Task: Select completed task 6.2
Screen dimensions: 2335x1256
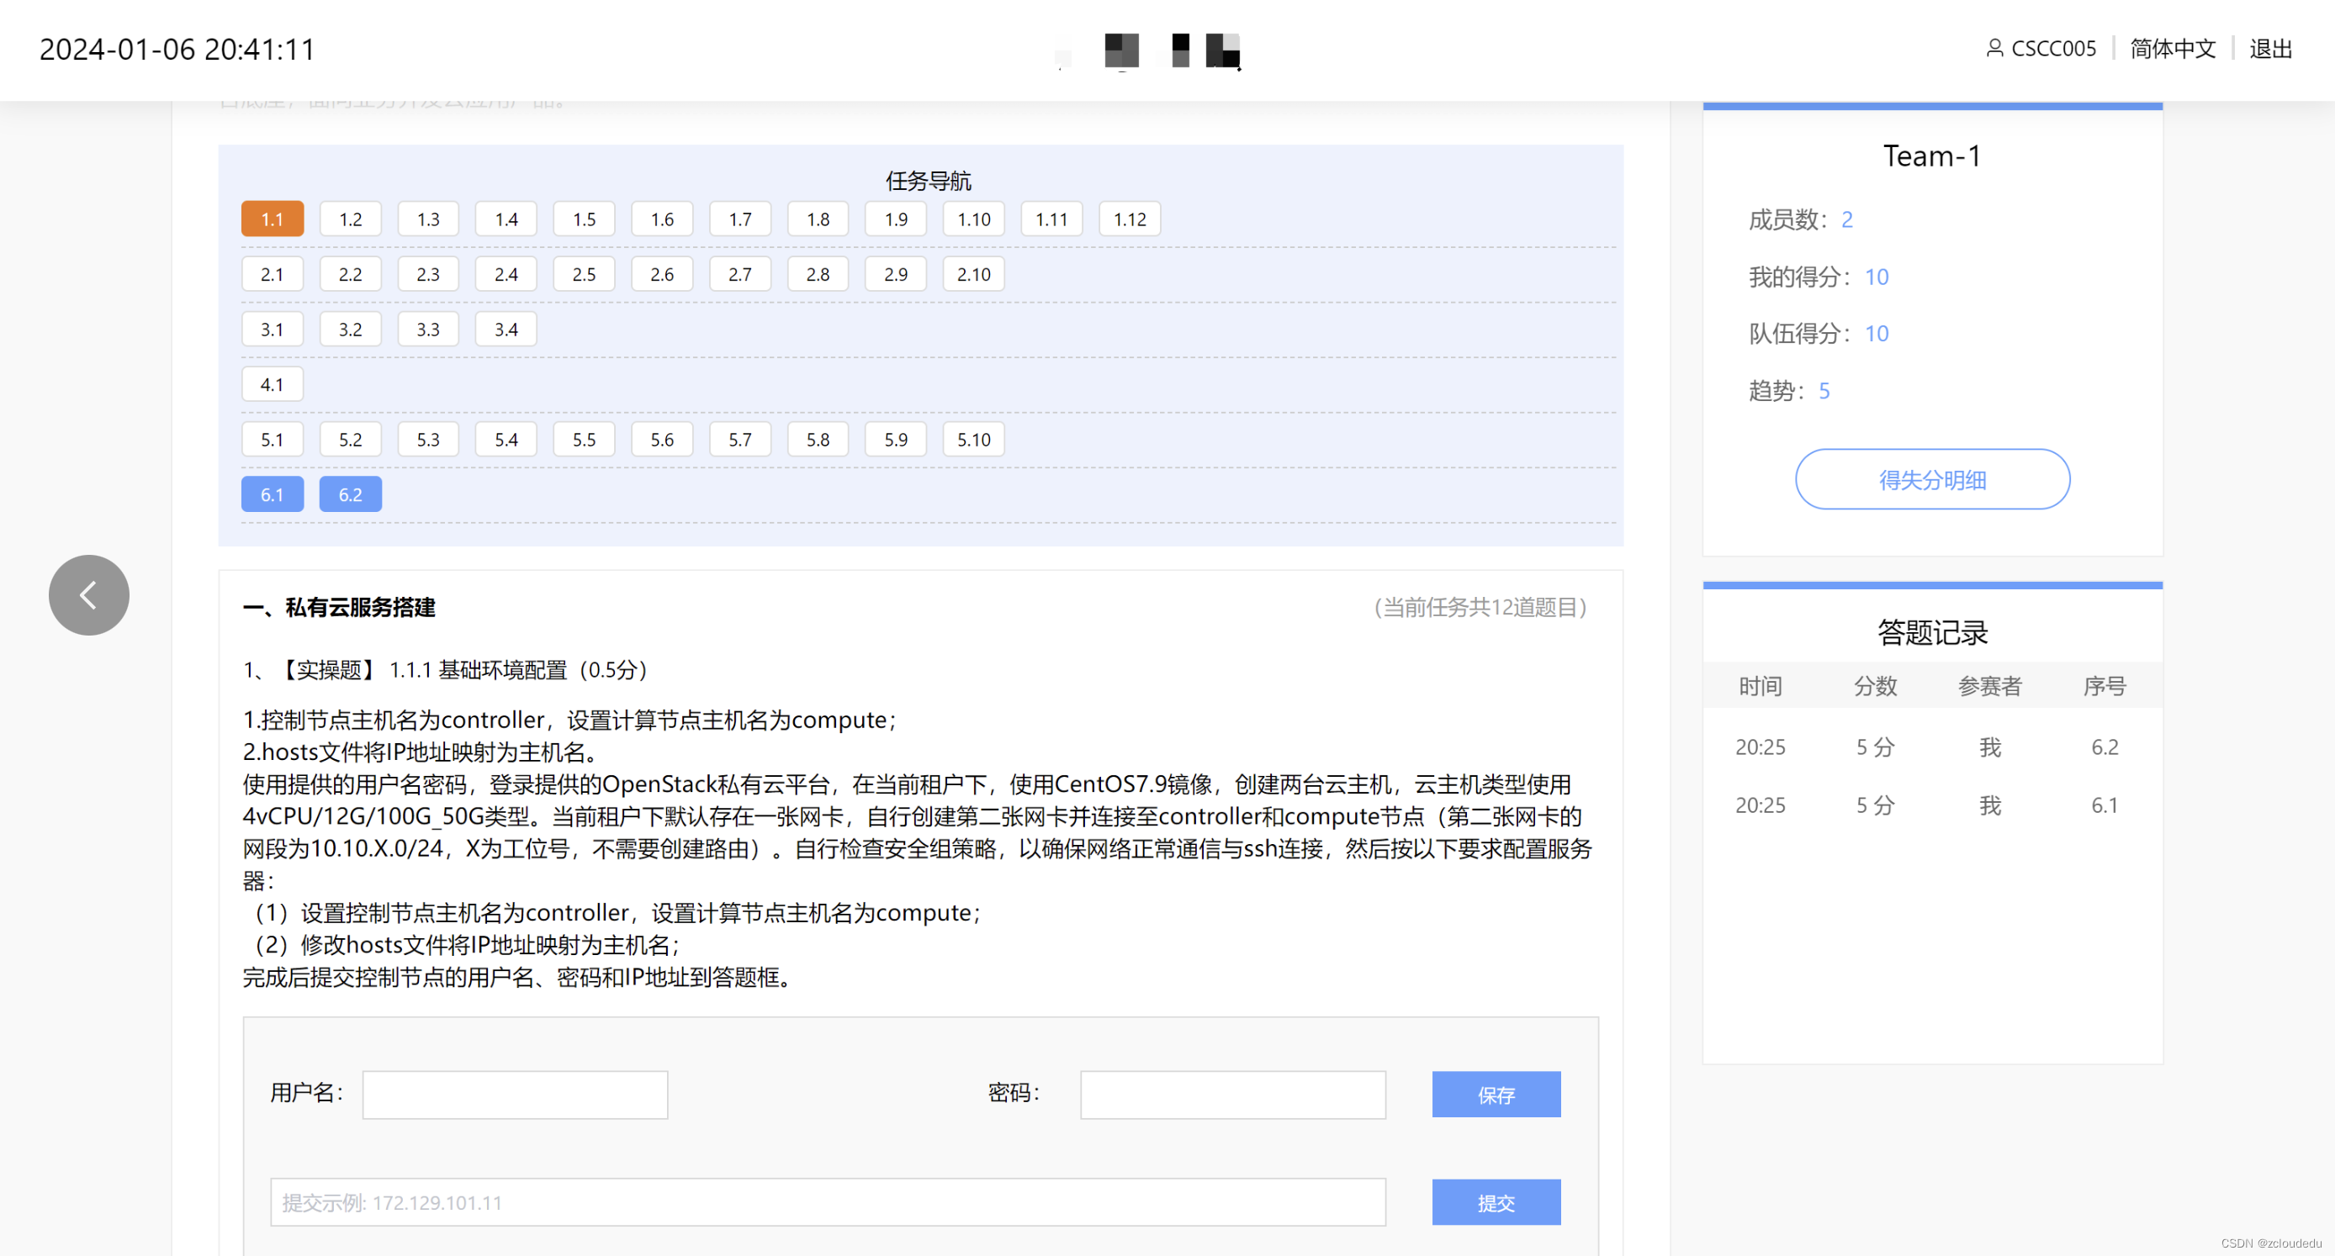Action: point(350,495)
